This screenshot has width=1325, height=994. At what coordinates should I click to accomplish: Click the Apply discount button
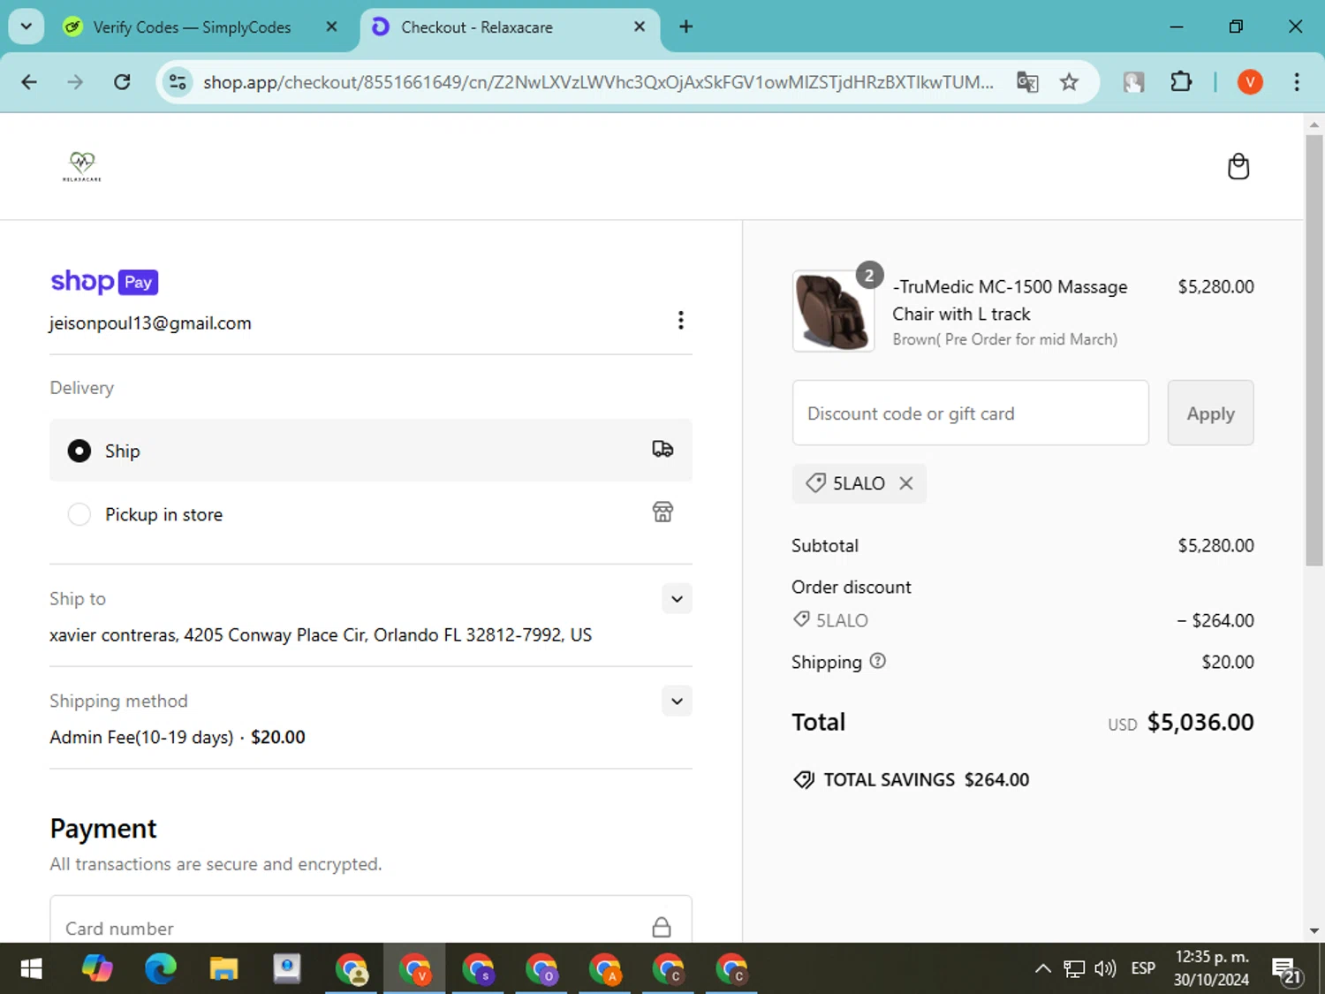click(1210, 414)
